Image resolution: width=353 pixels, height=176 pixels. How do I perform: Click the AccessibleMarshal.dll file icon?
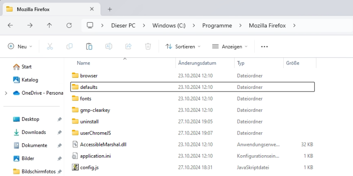75,145
